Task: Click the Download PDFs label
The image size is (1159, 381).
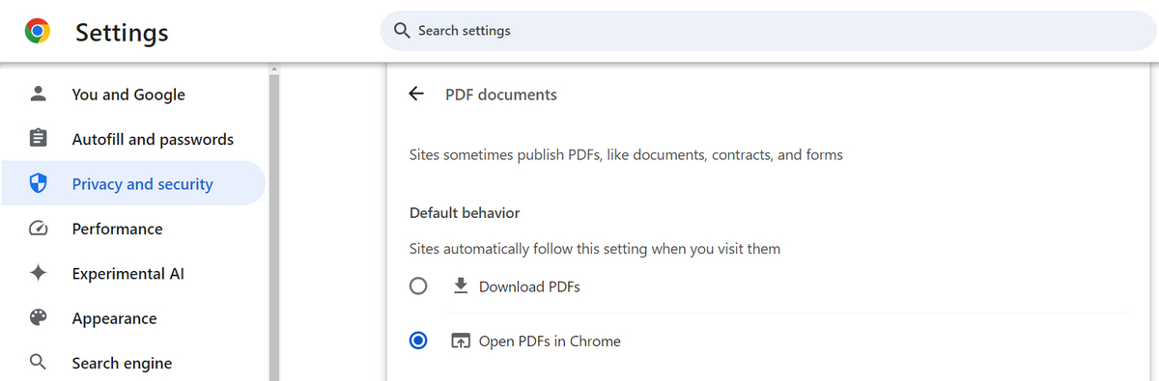Action: coord(529,286)
